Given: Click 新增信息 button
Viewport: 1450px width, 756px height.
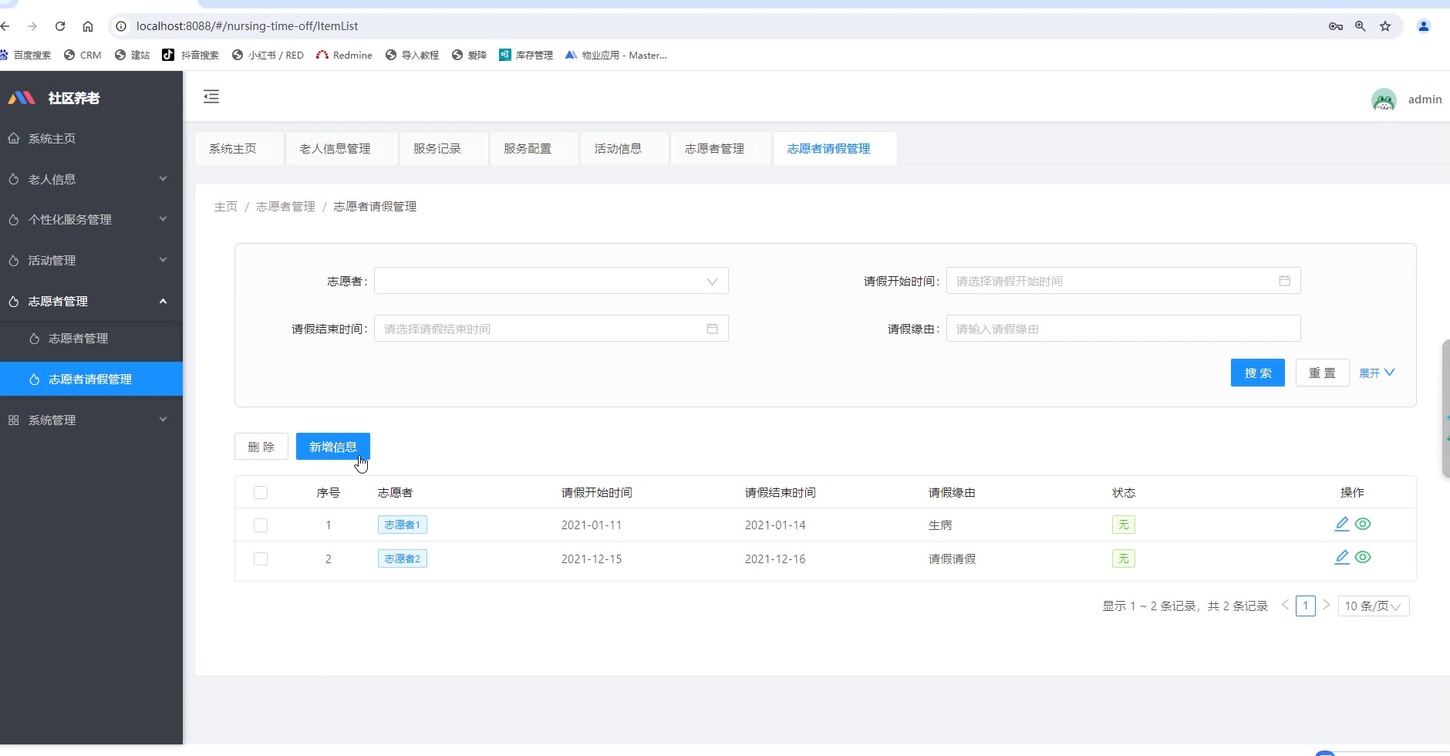Looking at the screenshot, I should pyautogui.click(x=333, y=447).
